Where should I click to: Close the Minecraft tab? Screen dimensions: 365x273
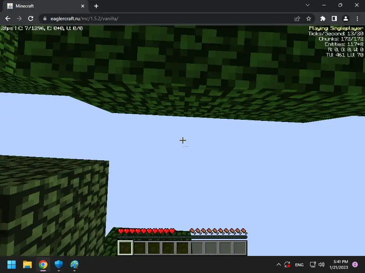[83, 6]
